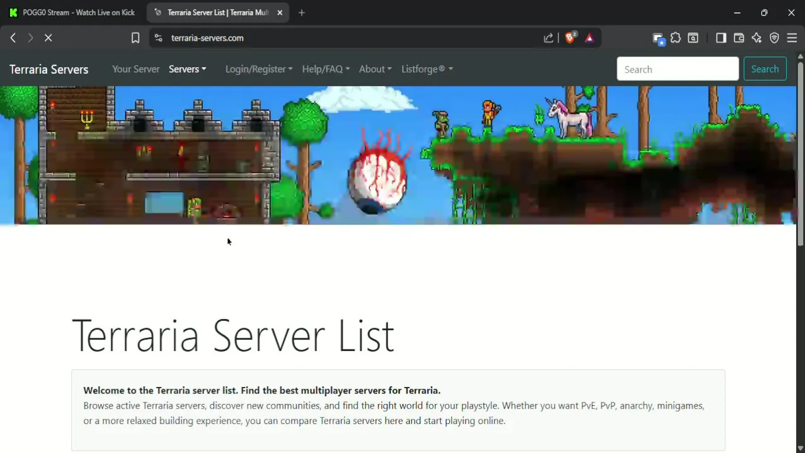
Task: Click the Terraria Servers brand link
Action: (49, 69)
